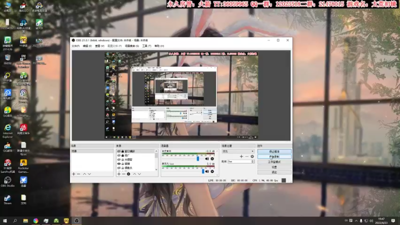Click the Start Recording button
This screenshot has width=400, height=225.
pos(274,156)
